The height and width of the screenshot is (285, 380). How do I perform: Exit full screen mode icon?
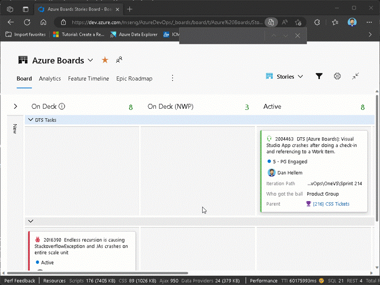pos(355,77)
